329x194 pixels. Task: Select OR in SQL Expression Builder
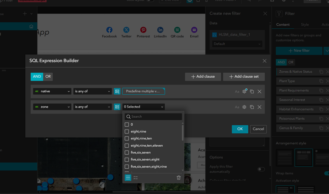pos(48,77)
